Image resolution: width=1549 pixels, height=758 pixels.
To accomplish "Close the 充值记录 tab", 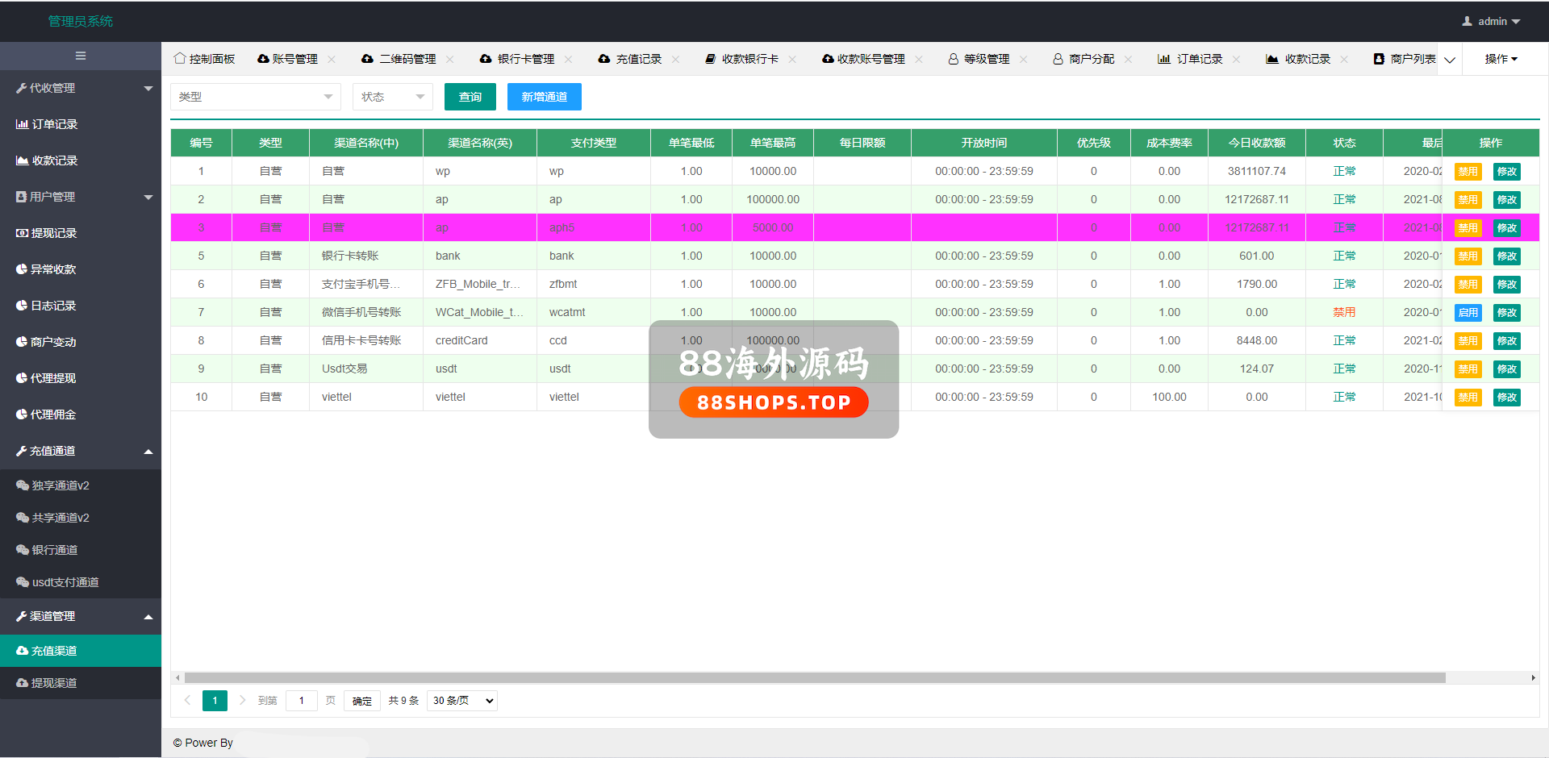I will point(675,60).
